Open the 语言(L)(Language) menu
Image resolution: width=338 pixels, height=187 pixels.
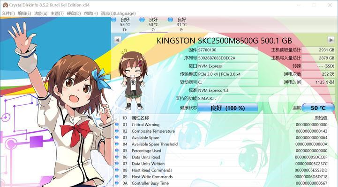click(118, 14)
